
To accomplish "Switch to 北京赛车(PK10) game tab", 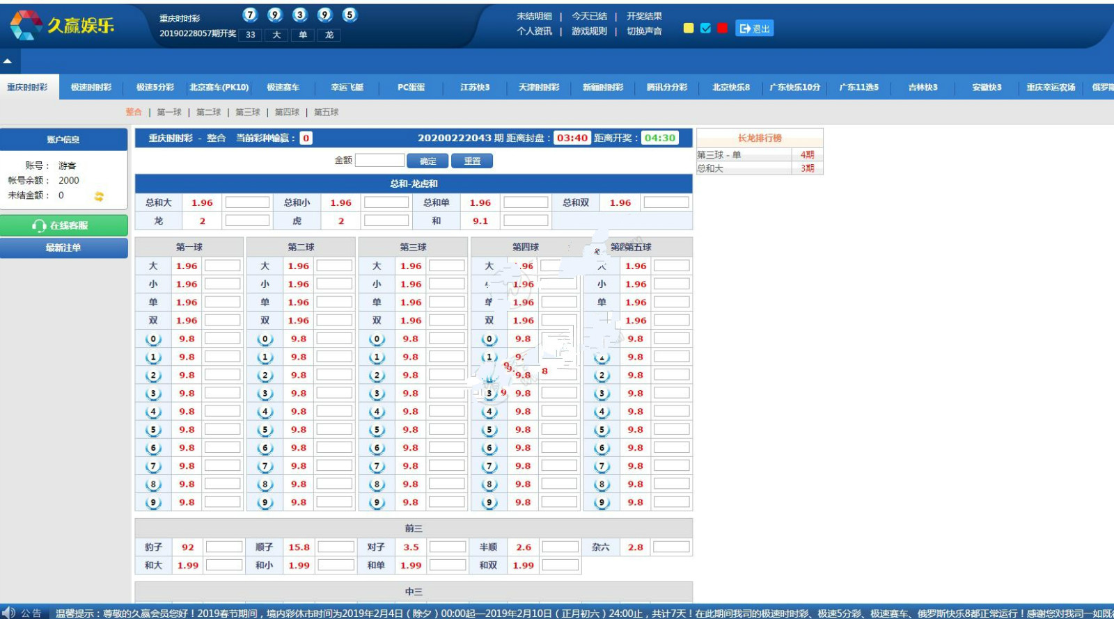I will click(219, 88).
